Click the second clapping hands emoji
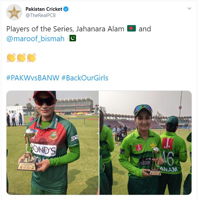 [21, 58]
